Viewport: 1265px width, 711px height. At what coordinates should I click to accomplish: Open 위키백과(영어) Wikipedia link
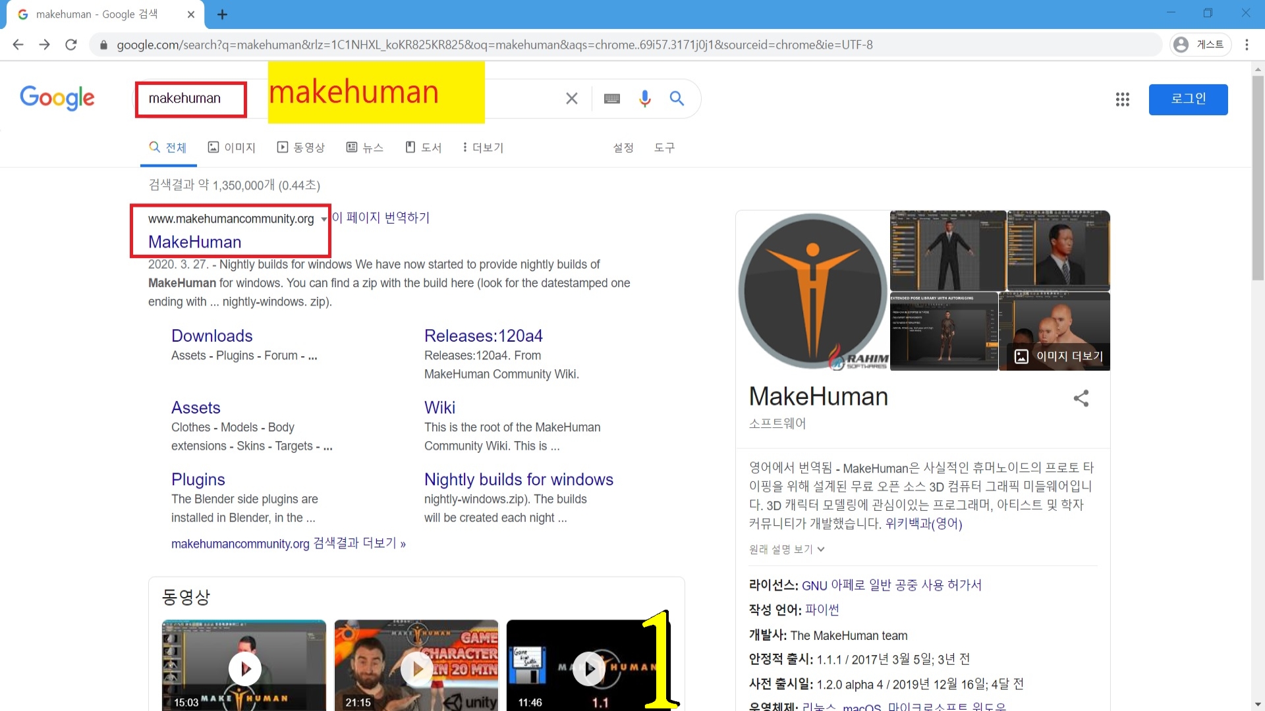[x=924, y=524]
